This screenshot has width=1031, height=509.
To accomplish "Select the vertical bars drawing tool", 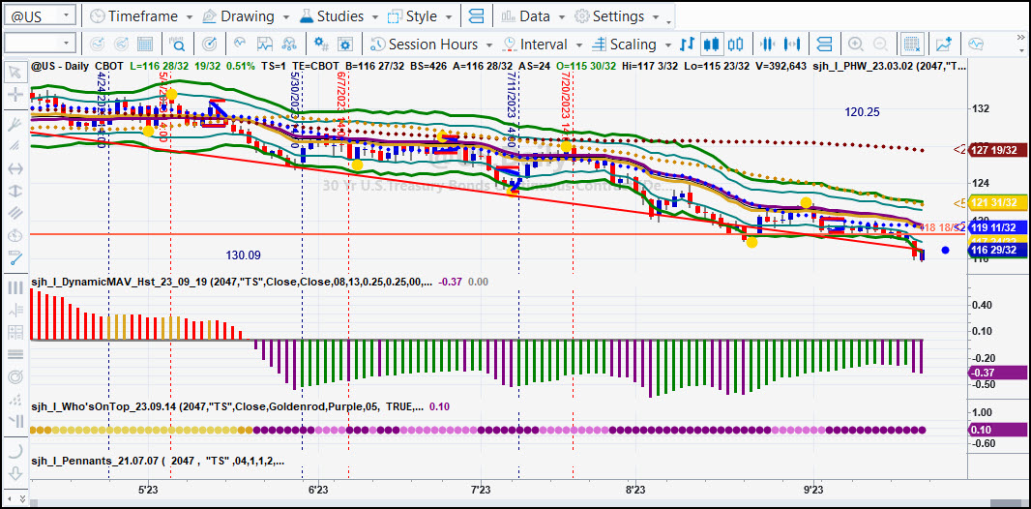I will (15, 287).
